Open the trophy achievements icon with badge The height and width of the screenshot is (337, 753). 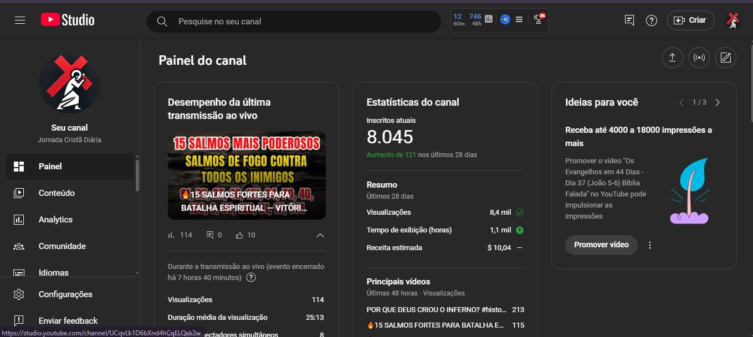(539, 19)
